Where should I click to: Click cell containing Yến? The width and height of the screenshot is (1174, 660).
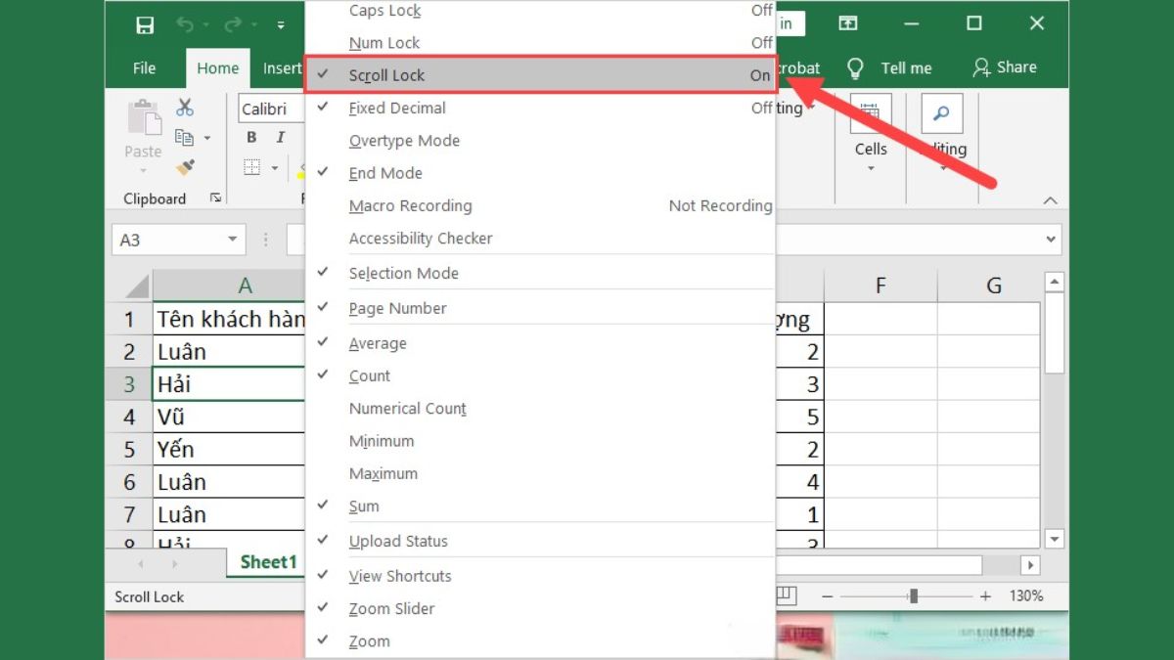pos(230,450)
